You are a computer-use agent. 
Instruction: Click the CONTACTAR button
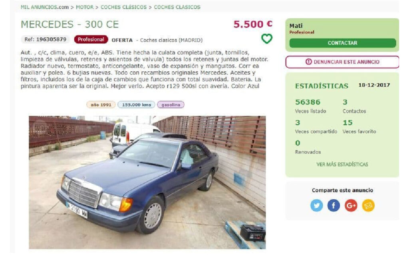coord(342,43)
